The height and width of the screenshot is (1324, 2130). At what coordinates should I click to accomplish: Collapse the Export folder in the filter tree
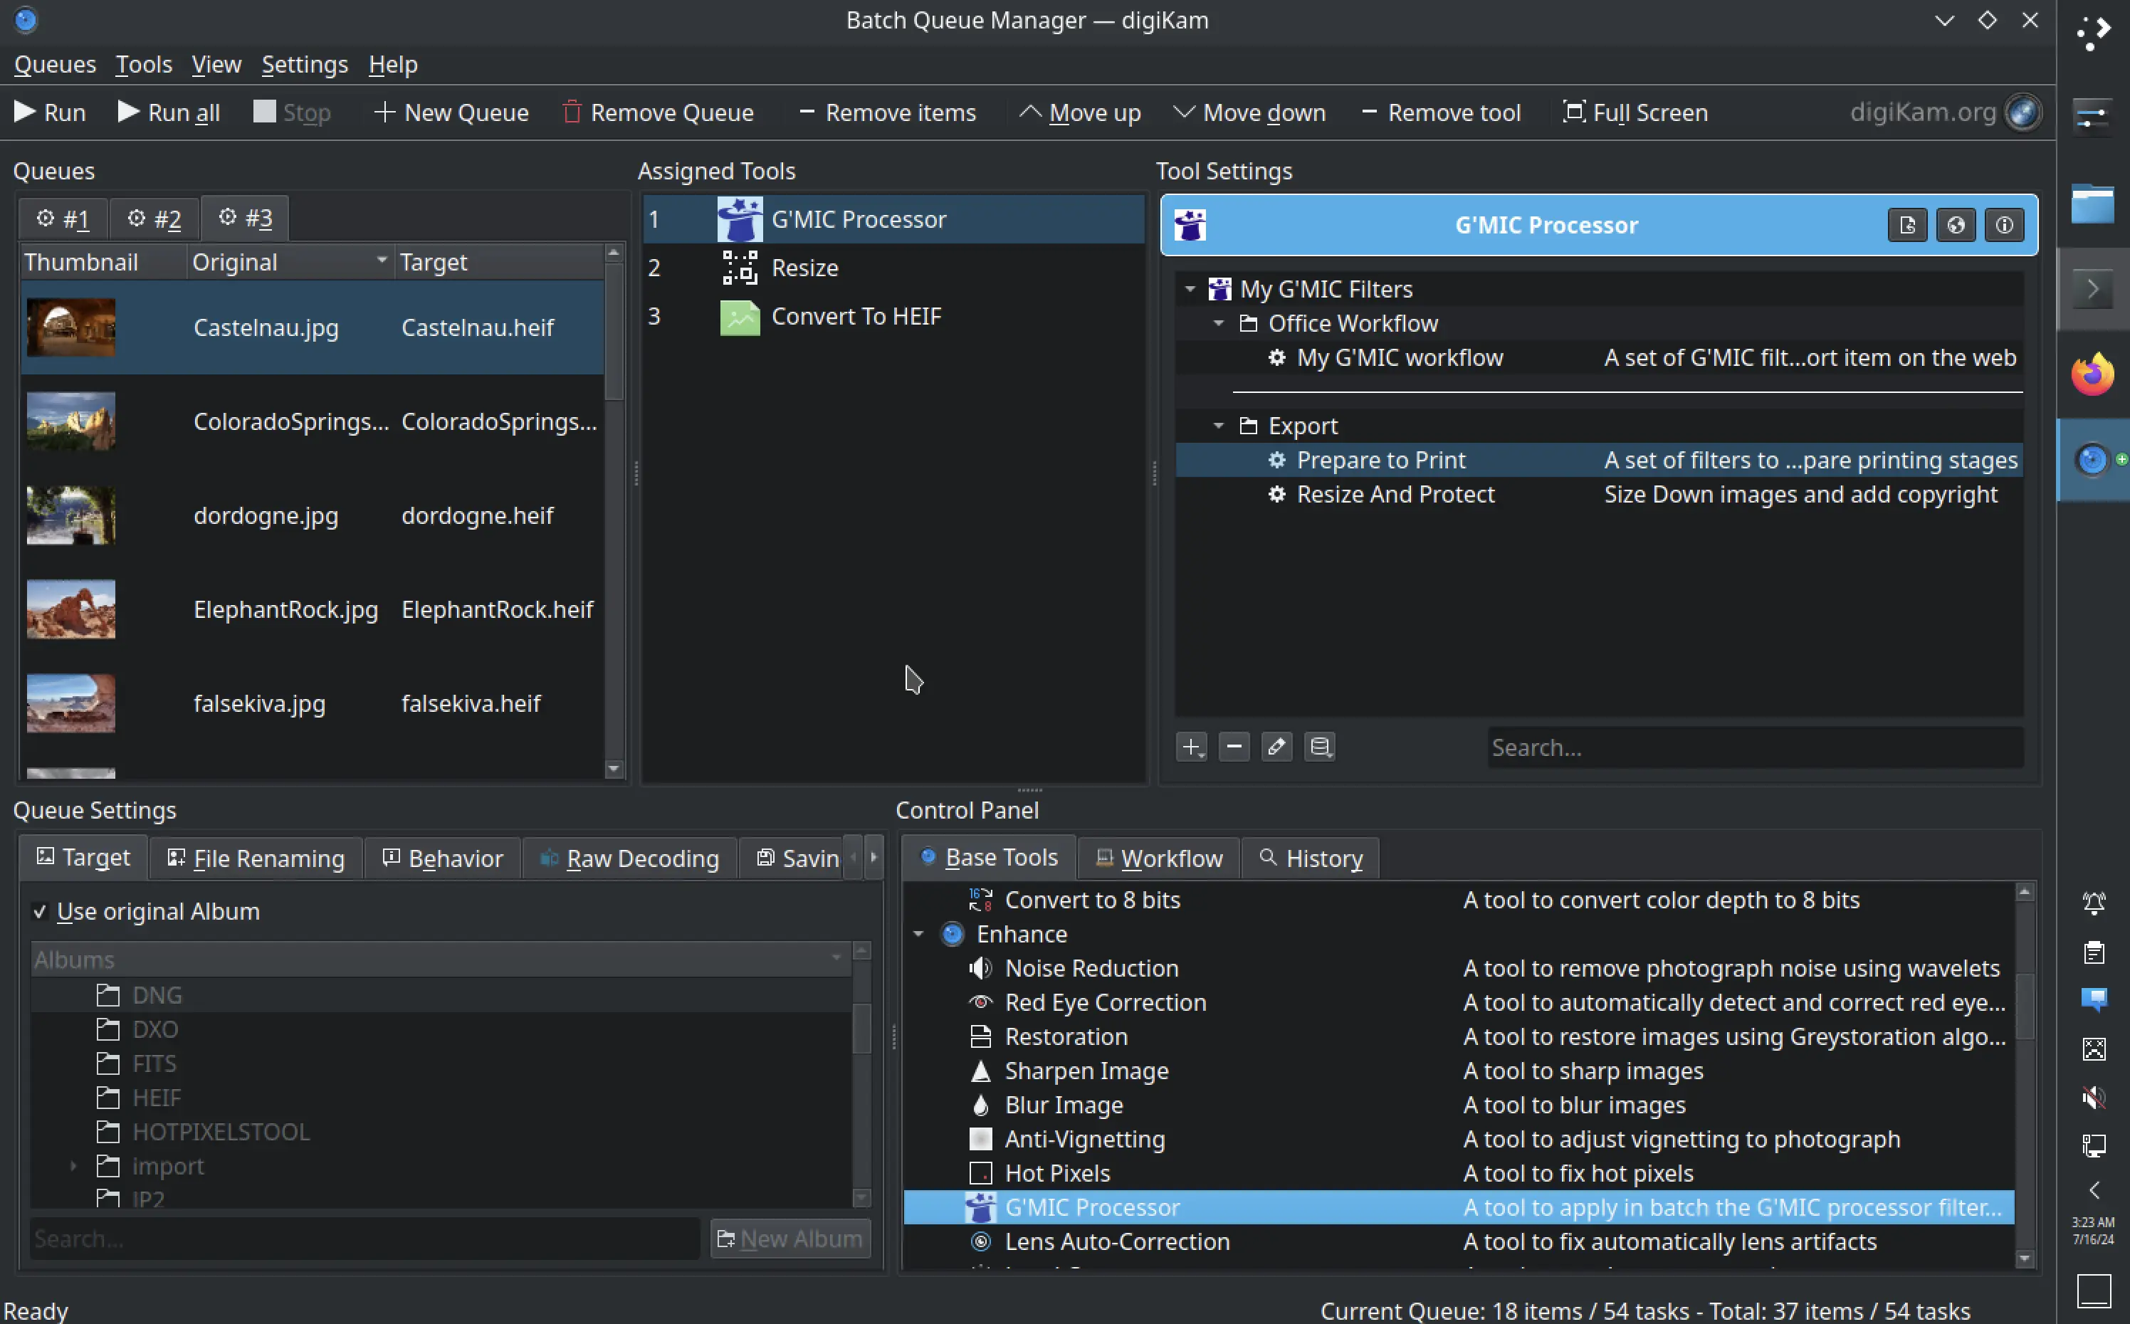1219,426
